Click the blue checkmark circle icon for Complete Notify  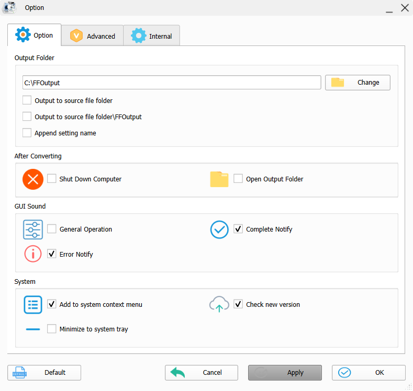[219, 229]
